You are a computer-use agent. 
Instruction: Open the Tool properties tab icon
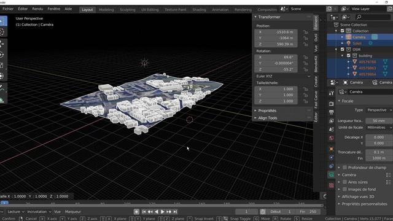point(332,93)
